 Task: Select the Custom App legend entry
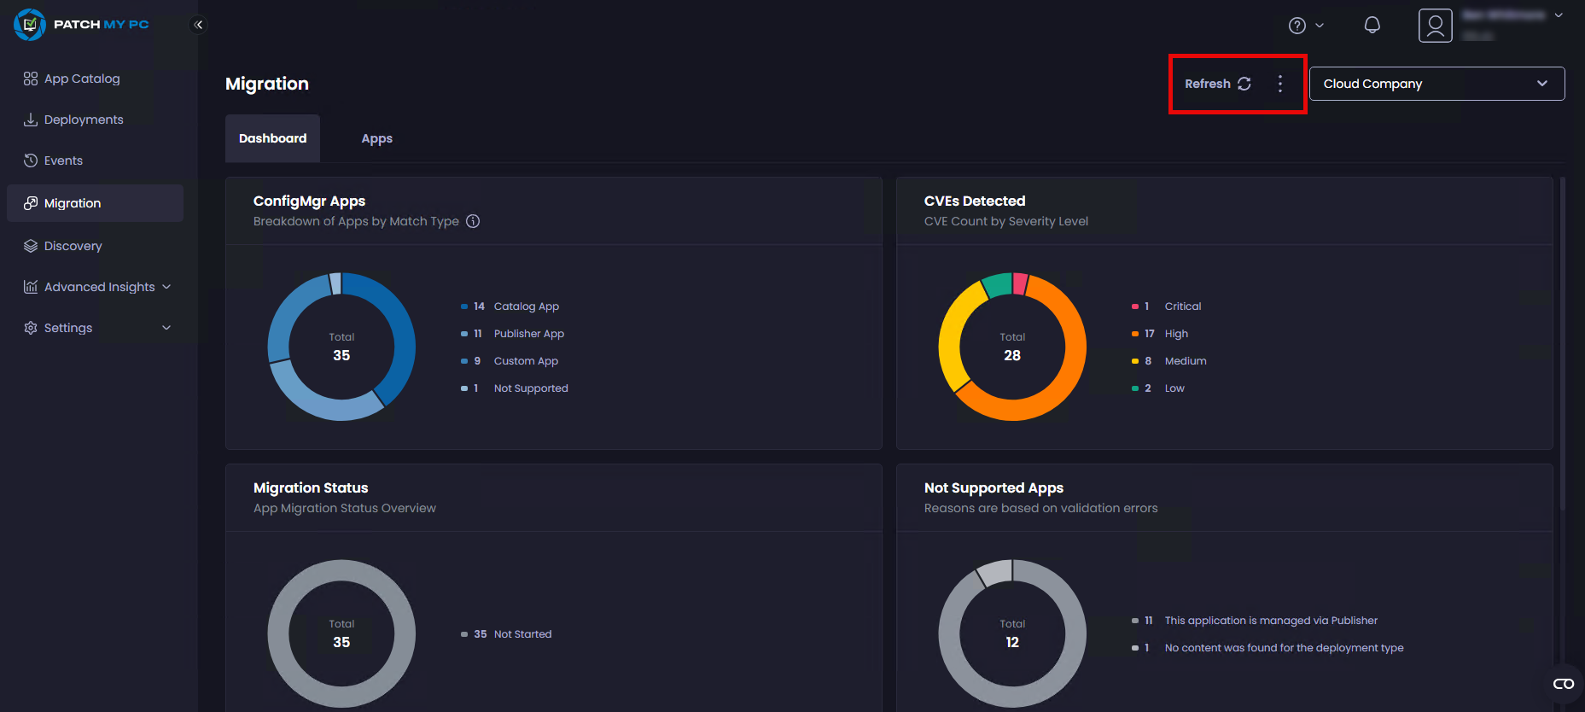pyautogui.click(x=510, y=361)
